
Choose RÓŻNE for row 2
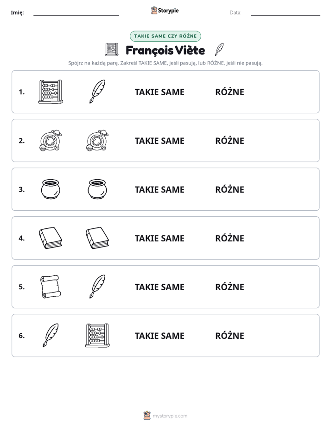(229, 141)
